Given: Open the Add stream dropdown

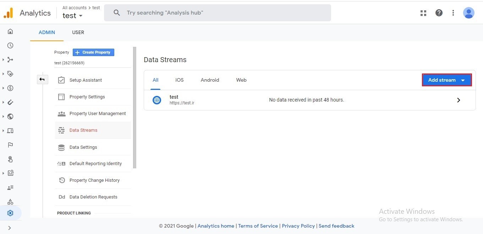Looking at the screenshot, I should (x=446, y=80).
